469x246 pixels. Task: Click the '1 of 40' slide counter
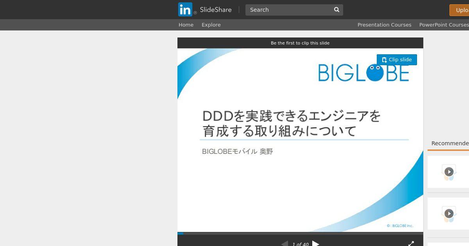[x=300, y=244]
